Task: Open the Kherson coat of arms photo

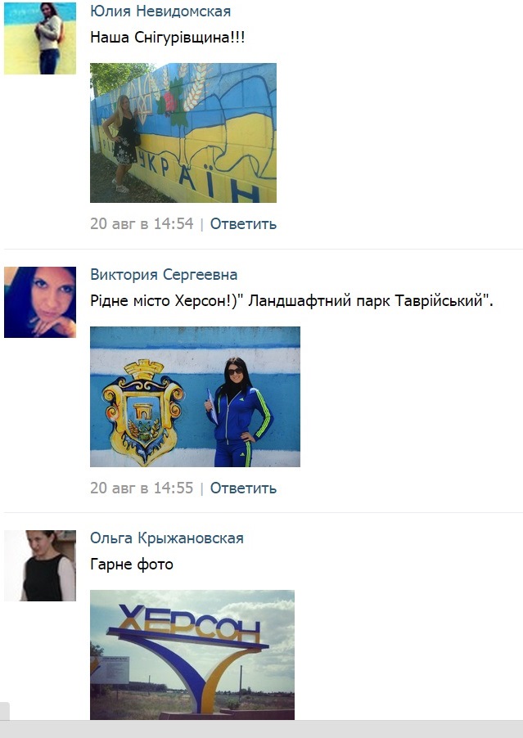Action: click(195, 397)
